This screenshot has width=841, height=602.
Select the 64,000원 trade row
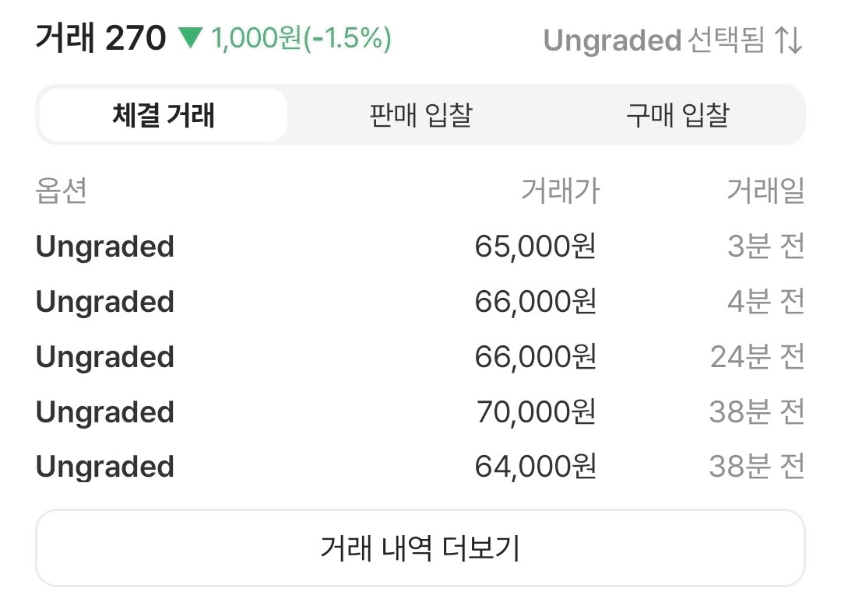click(420, 467)
